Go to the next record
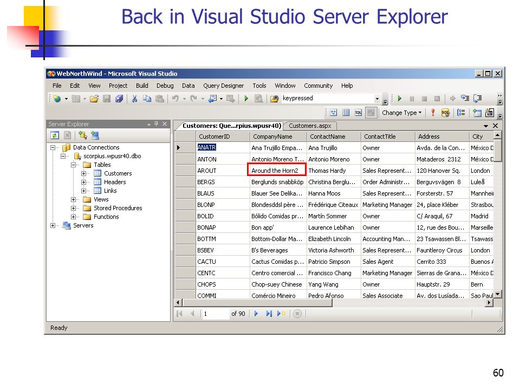Screen dimensions: 520x390 tap(256, 314)
